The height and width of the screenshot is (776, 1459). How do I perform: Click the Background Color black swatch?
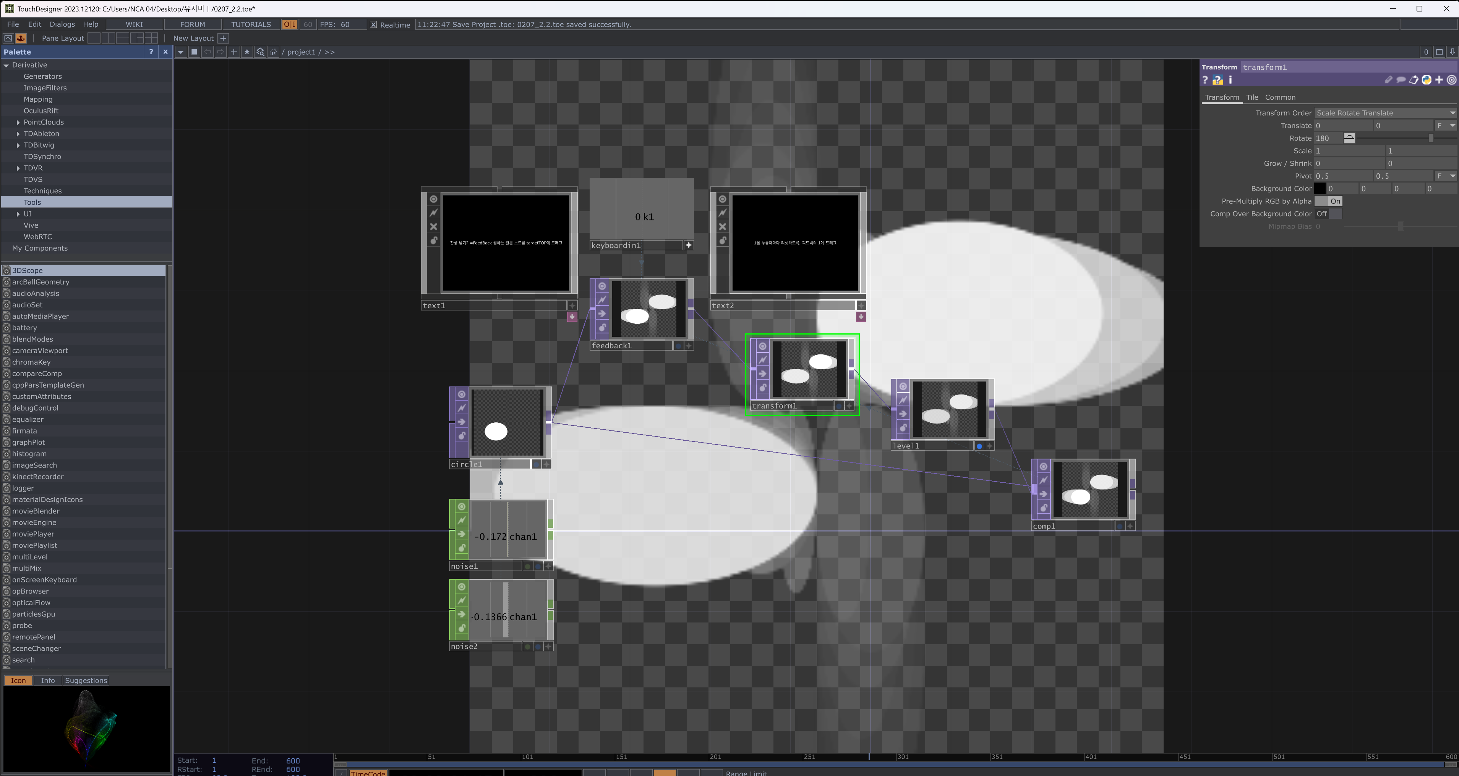(x=1319, y=189)
